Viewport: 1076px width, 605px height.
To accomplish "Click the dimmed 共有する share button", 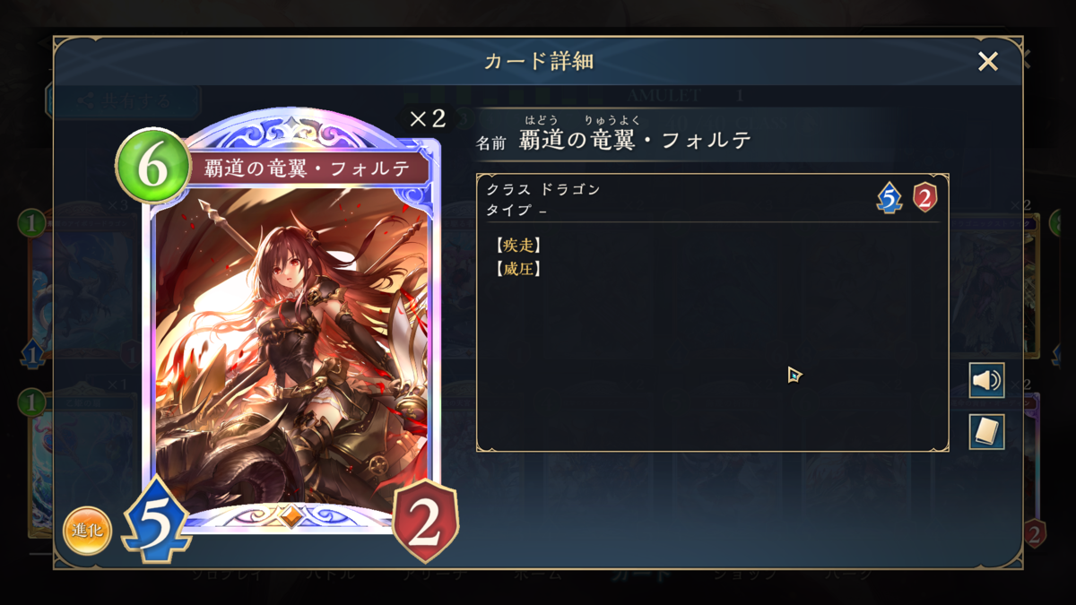I will 123,101.
